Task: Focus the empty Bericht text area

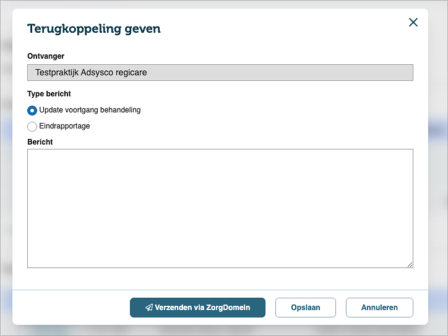Action: (220, 208)
